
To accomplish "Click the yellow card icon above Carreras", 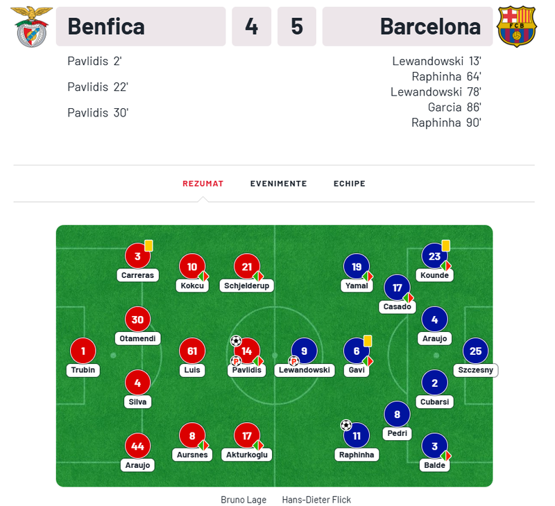I will tap(148, 245).
